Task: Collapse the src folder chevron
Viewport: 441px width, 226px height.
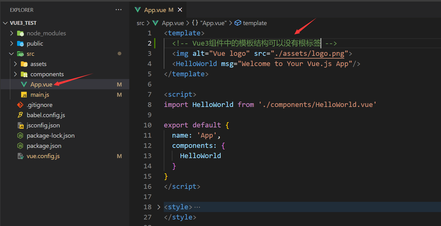Action: click(x=12, y=54)
